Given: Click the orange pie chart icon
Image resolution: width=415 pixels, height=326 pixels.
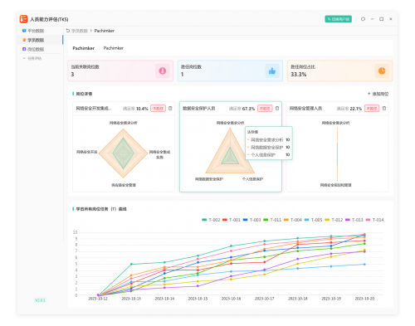Looking at the screenshot, I should tap(382, 71).
